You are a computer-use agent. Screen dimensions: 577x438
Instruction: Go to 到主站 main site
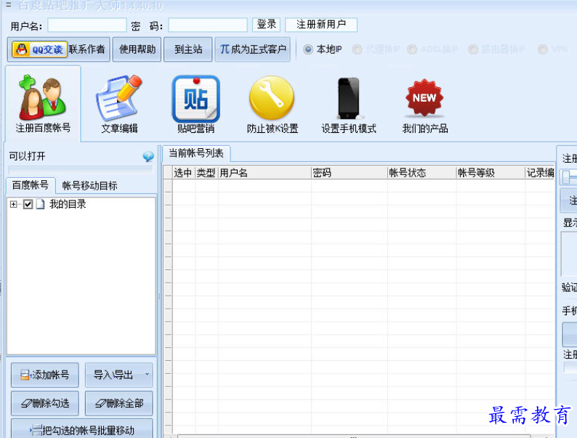(x=188, y=49)
